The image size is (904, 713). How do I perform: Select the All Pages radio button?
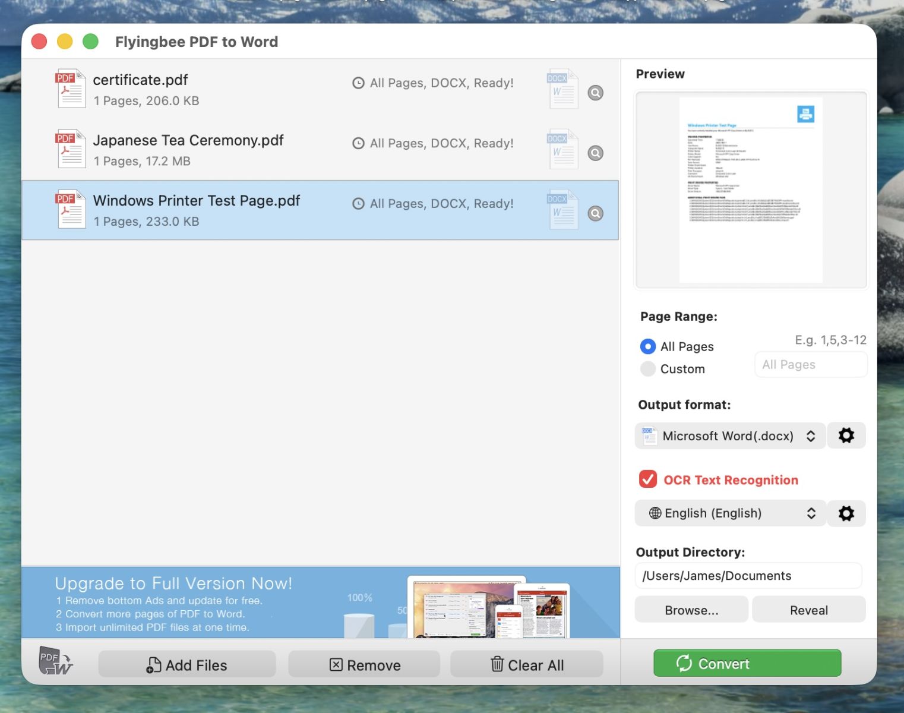(648, 346)
